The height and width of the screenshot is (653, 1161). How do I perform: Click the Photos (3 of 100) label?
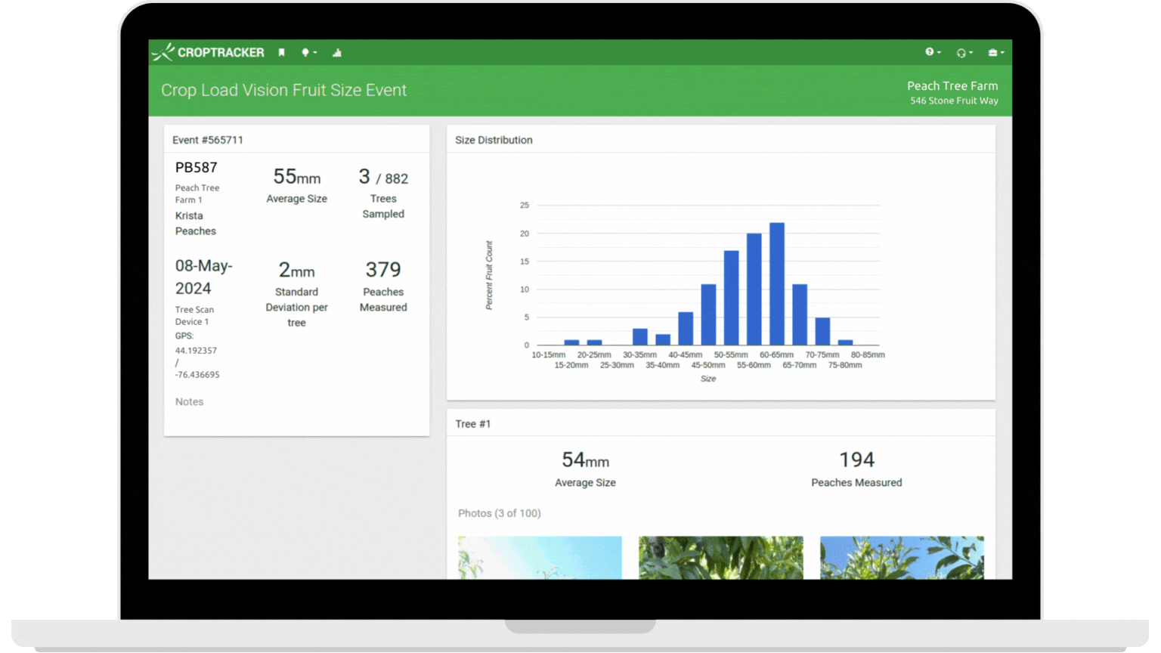coord(500,513)
